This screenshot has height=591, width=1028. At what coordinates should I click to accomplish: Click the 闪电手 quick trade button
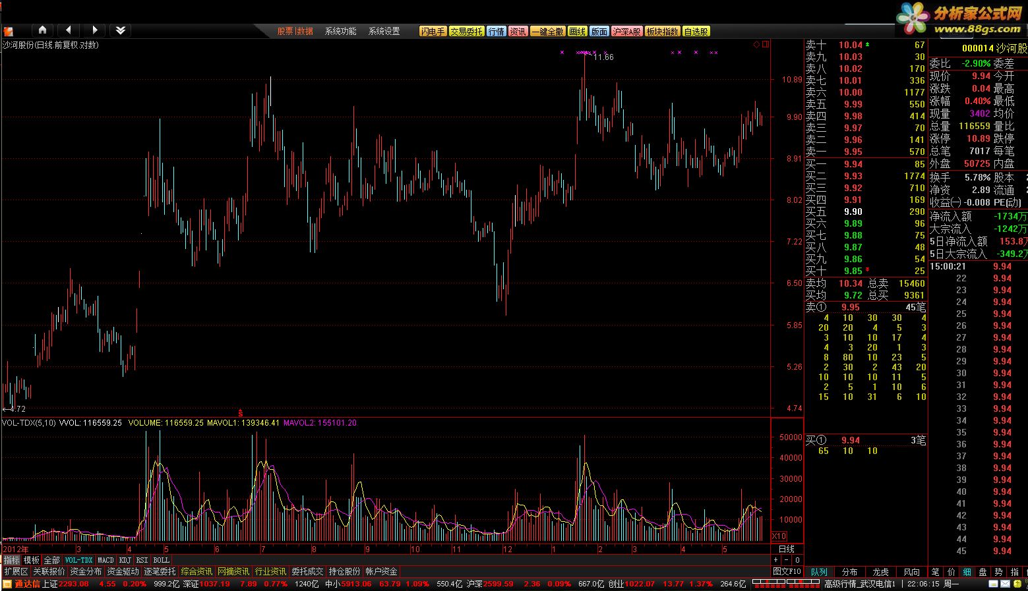433,31
